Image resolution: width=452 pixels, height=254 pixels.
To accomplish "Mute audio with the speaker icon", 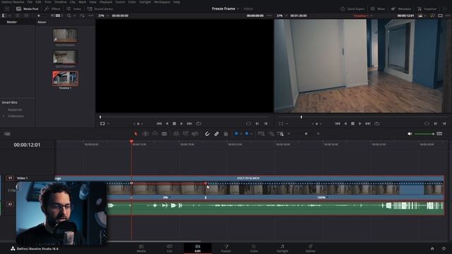I will [410, 133].
